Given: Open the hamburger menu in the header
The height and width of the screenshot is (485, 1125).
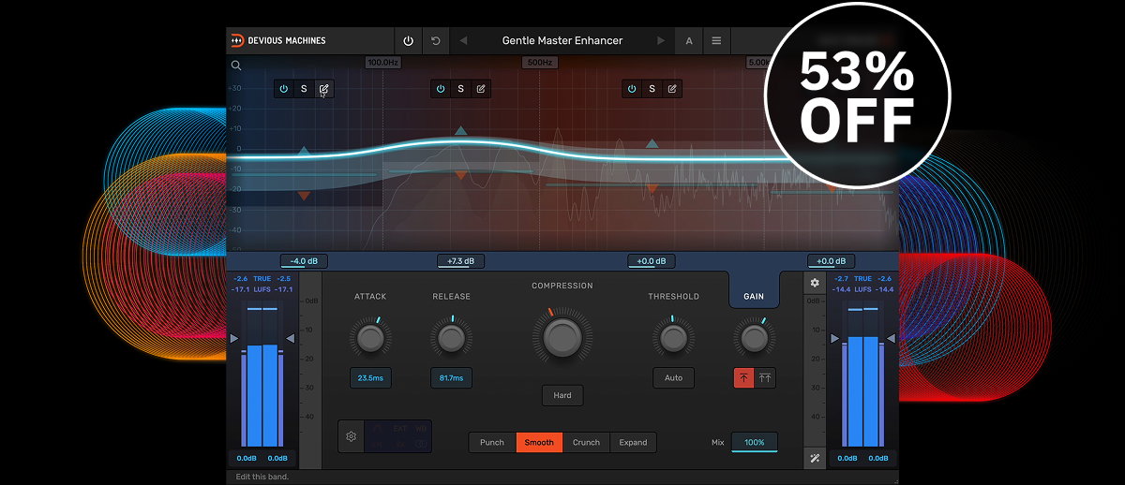Looking at the screenshot, I should 716,41.
